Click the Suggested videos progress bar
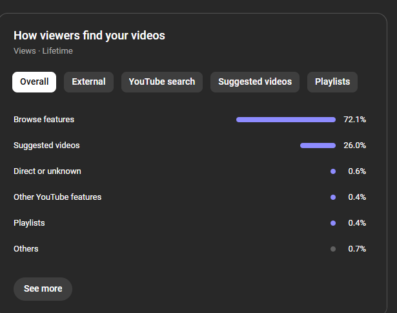 318,146
